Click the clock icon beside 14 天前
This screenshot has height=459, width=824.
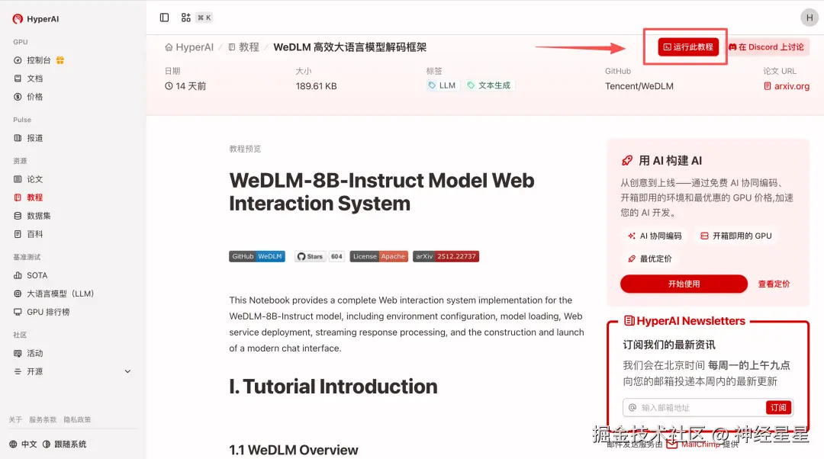coord(169,86)
